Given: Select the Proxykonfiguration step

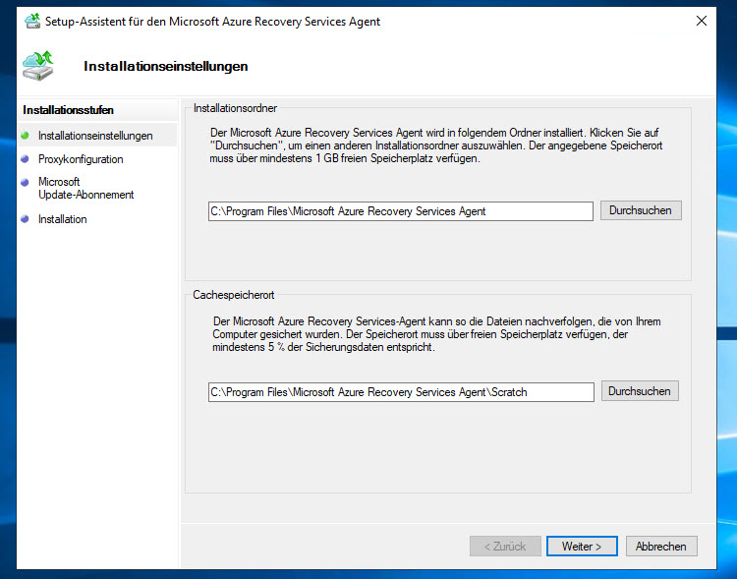Looking at the screenshot, I should pos(81,159).
